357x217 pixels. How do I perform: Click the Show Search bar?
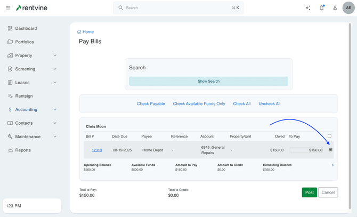[x=208, y=82]
